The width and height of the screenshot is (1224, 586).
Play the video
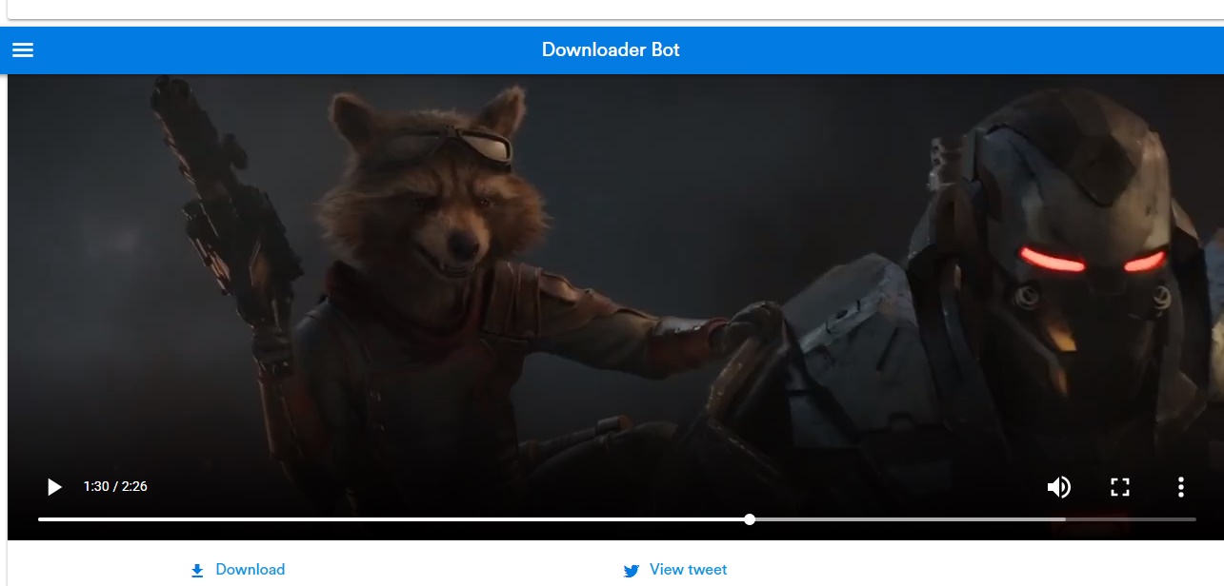coord(54,487)
